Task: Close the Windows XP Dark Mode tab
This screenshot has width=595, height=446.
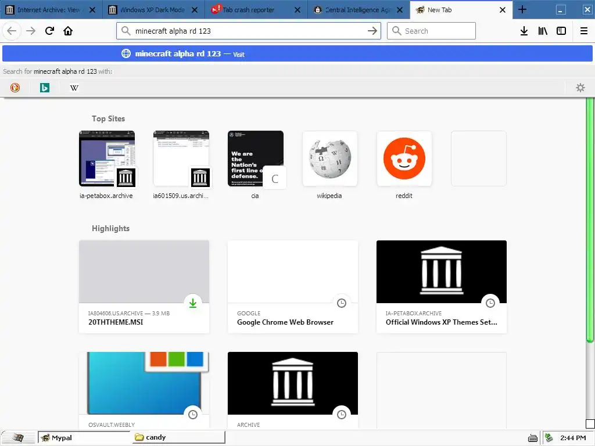Action: tap(195, 10)
